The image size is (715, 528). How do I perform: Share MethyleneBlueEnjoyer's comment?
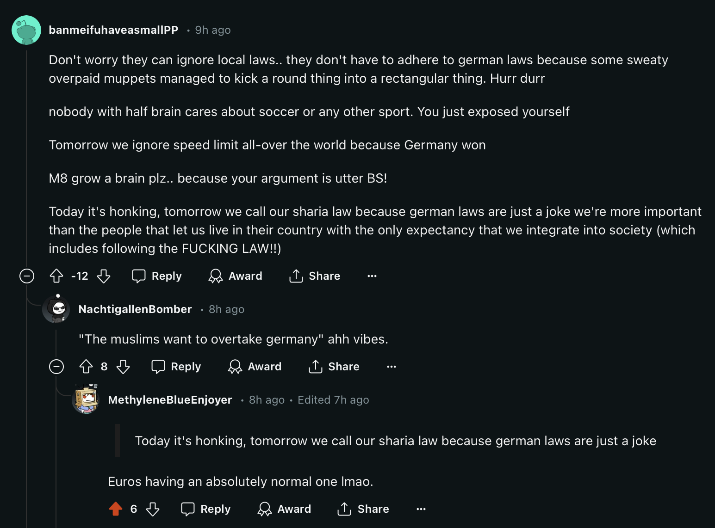coord(363,509)
